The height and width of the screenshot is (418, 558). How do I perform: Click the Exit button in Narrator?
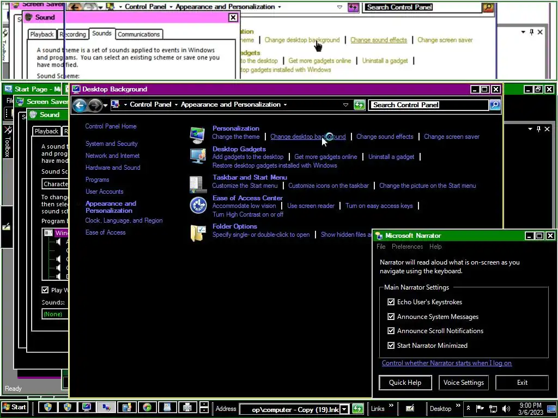[x=522, y=383]
